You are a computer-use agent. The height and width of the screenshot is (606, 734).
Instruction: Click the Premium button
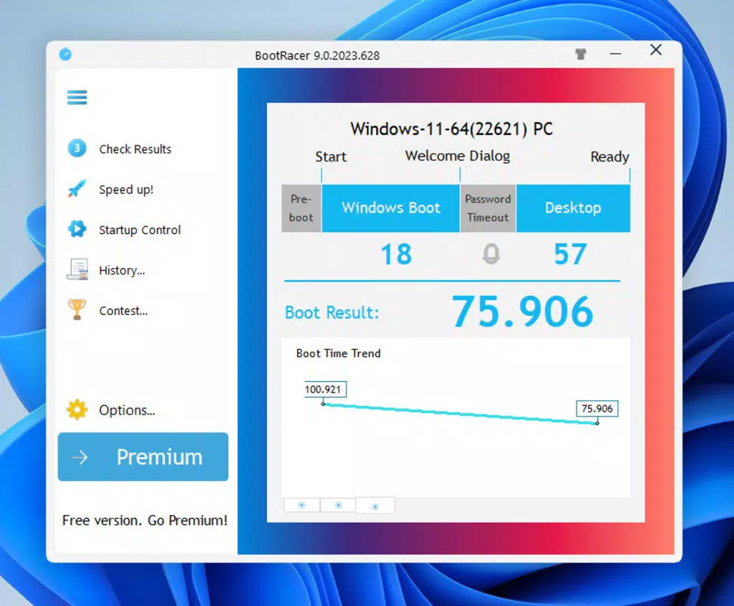(x=143, y=457)
